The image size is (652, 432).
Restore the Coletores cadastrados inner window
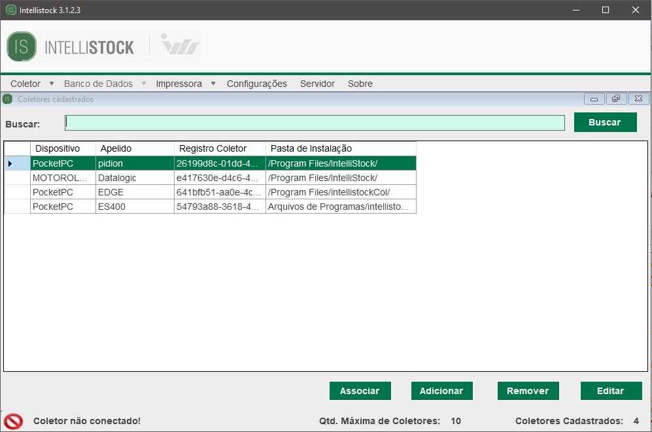click(615, 99)
